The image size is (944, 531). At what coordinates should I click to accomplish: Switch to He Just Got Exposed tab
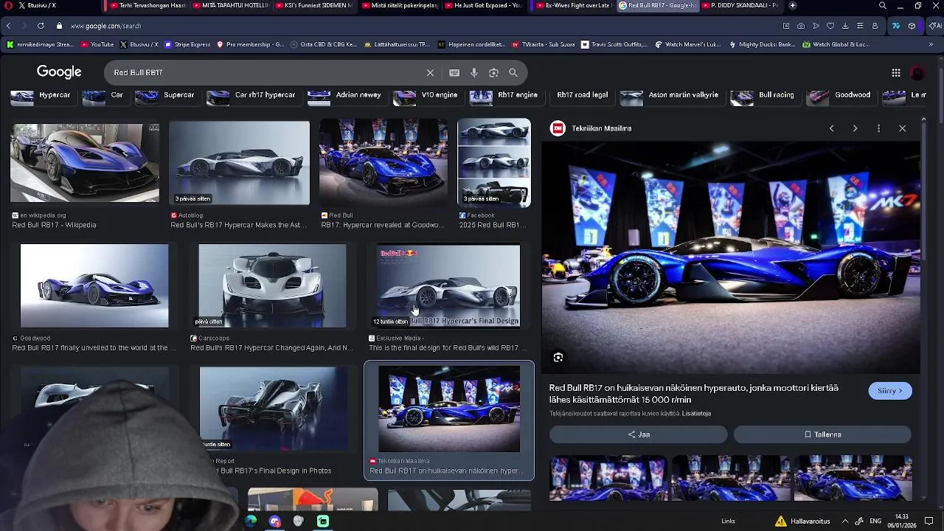click(x=484, y=5)
